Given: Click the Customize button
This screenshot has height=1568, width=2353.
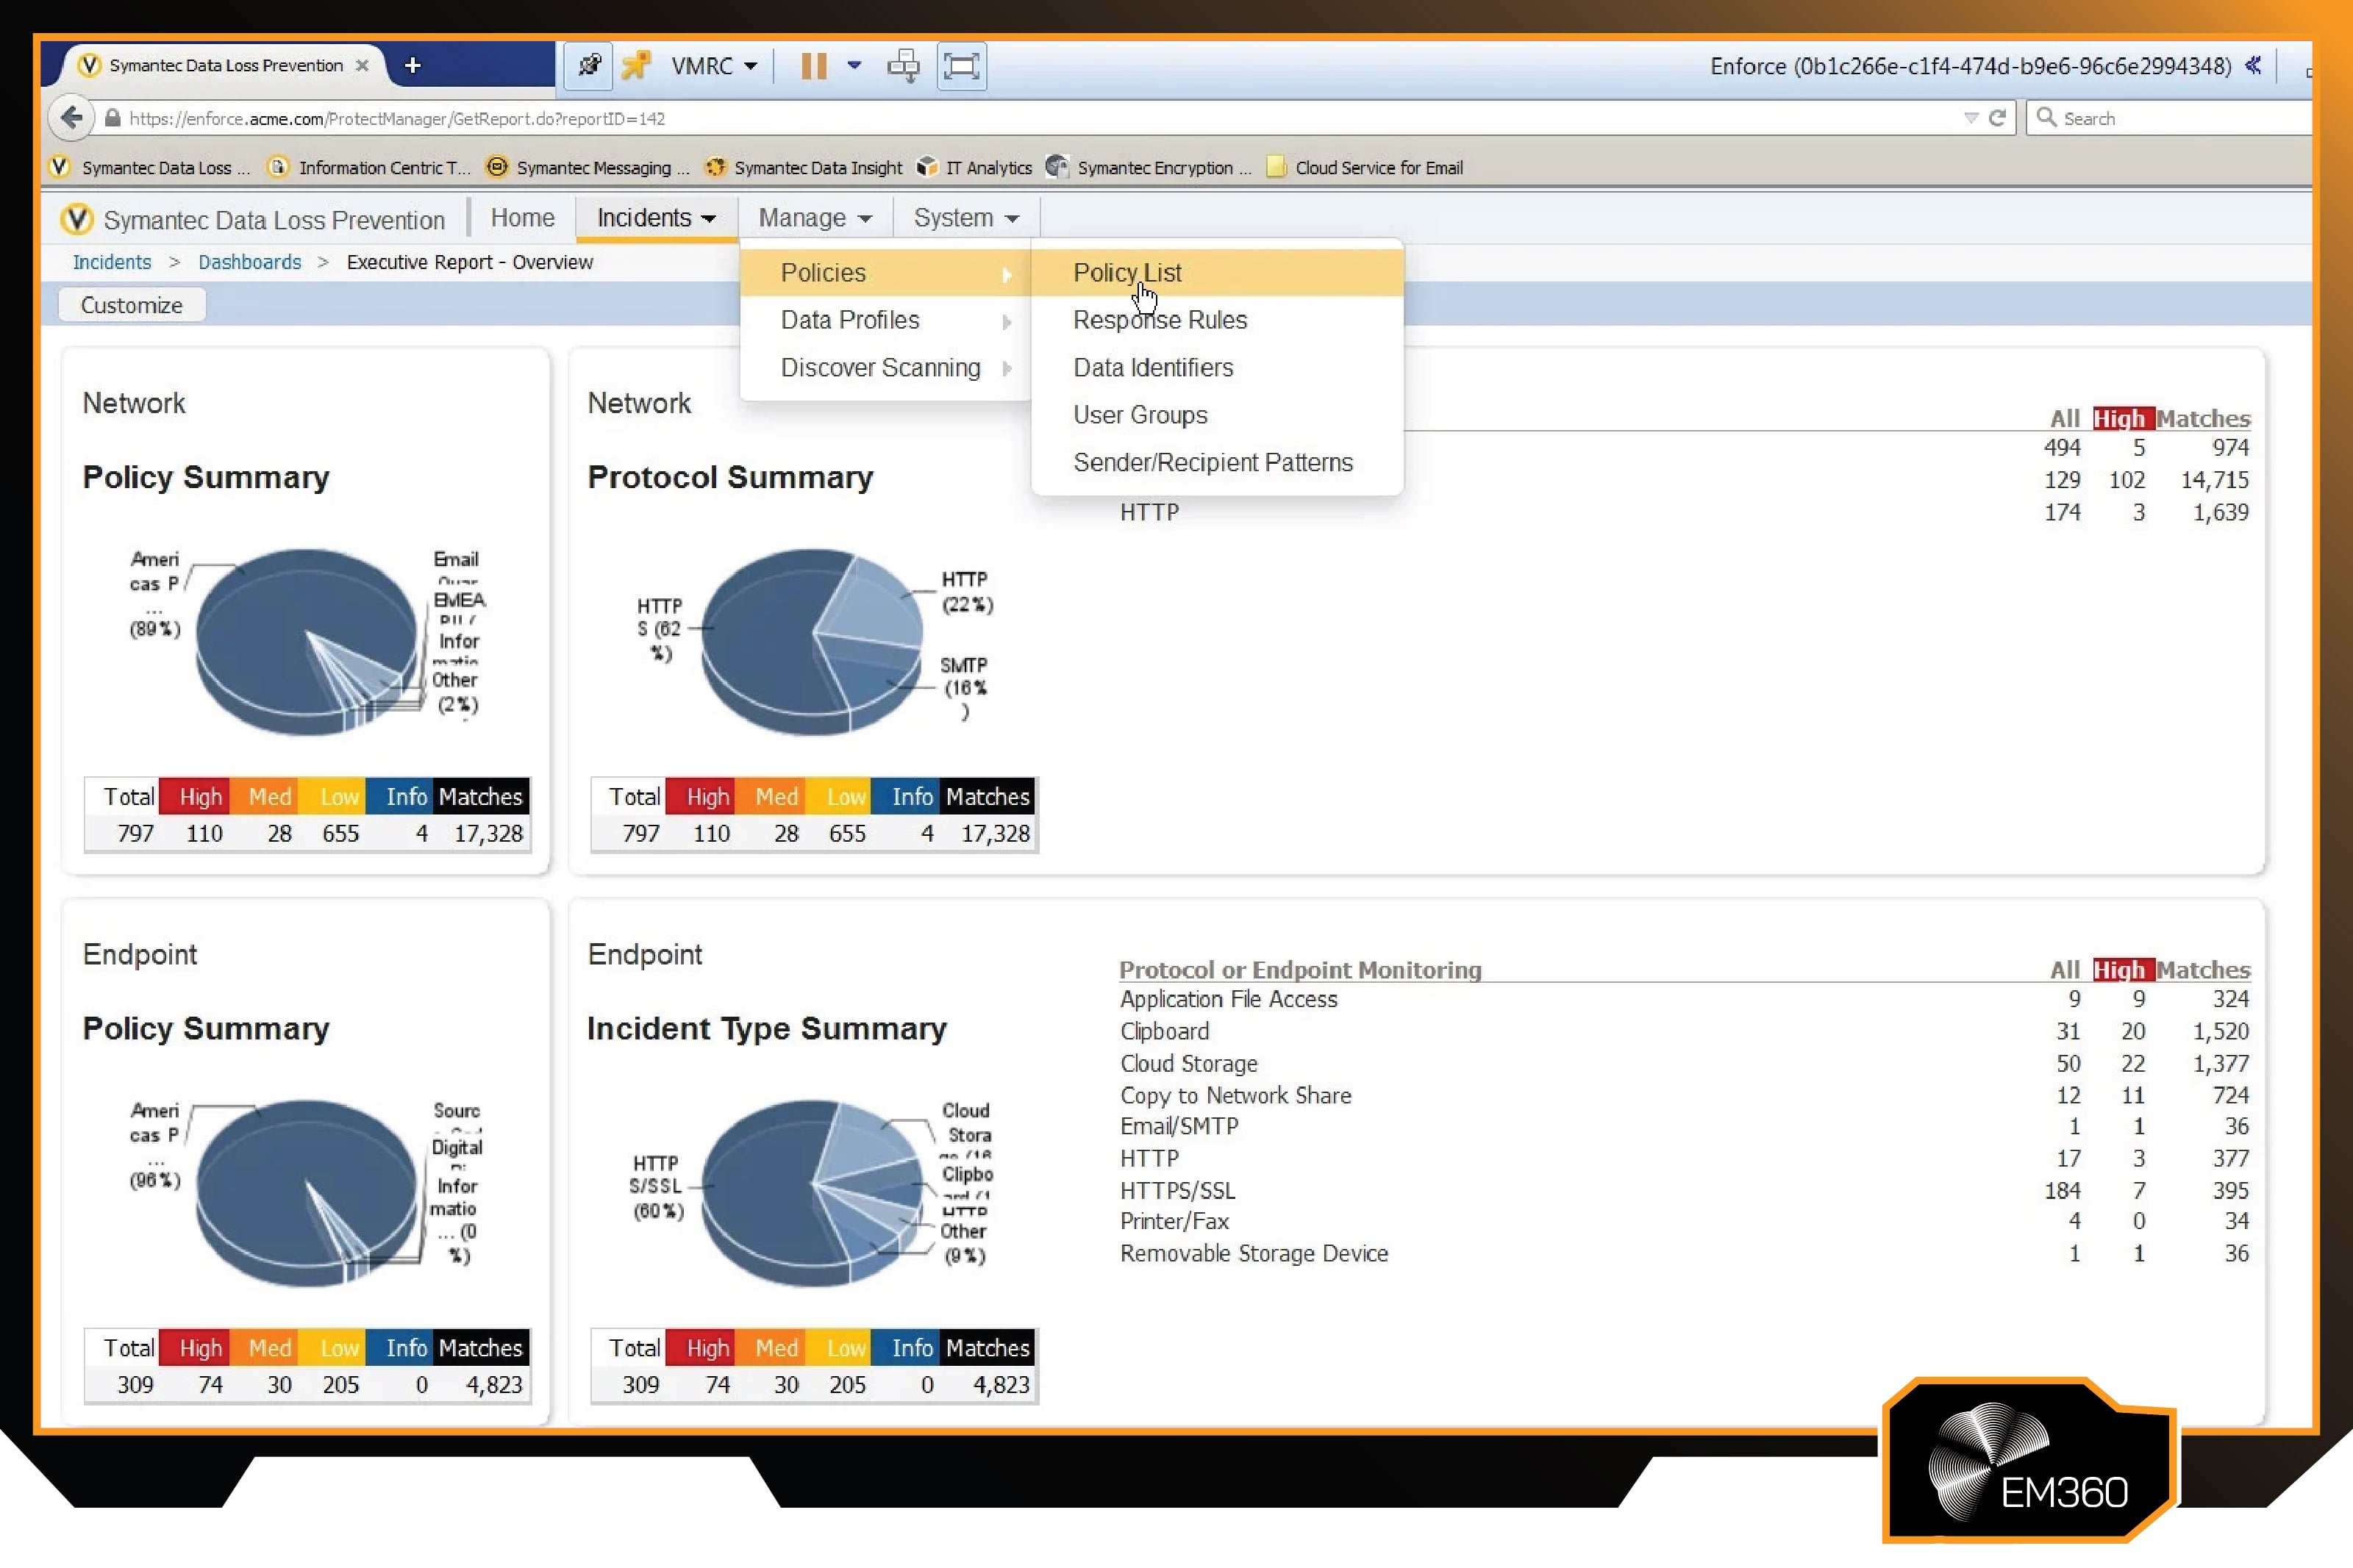Looking at the screenshot, I should [x=131, y=304].
